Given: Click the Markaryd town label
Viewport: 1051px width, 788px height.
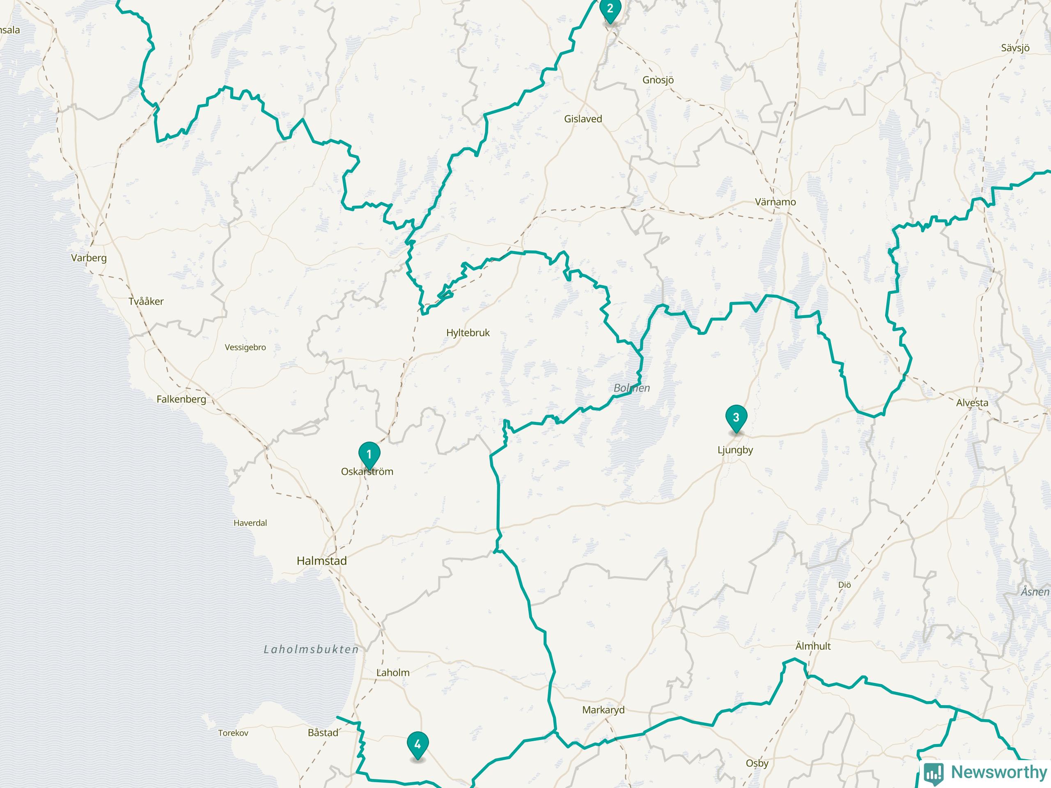Looking at the screenshot, I should pos(604,710).
